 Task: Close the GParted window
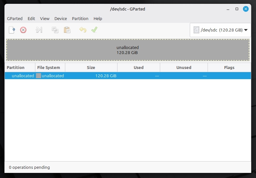[246, 9]
